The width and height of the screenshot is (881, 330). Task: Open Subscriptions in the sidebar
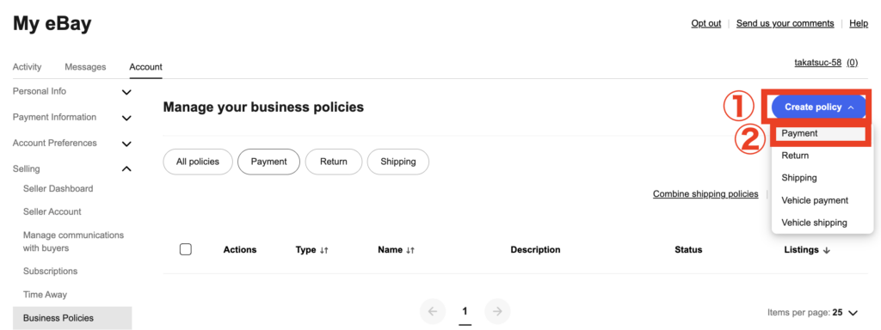[51, 271]
